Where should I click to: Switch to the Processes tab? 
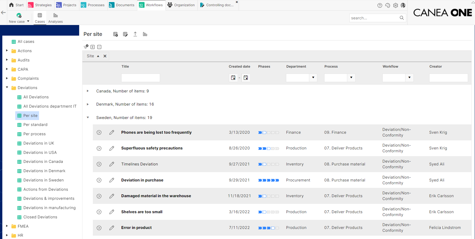(x=93, y=5)
